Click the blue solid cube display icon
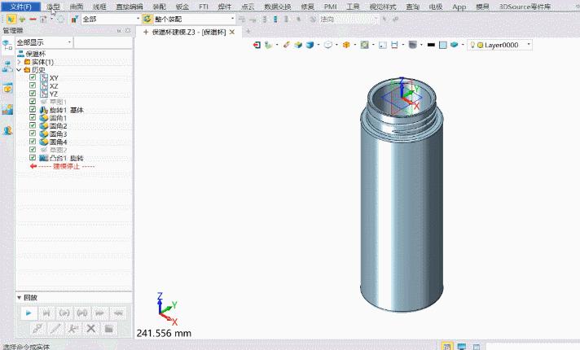Viewport: 580px width, 350px height. (310, 45)
